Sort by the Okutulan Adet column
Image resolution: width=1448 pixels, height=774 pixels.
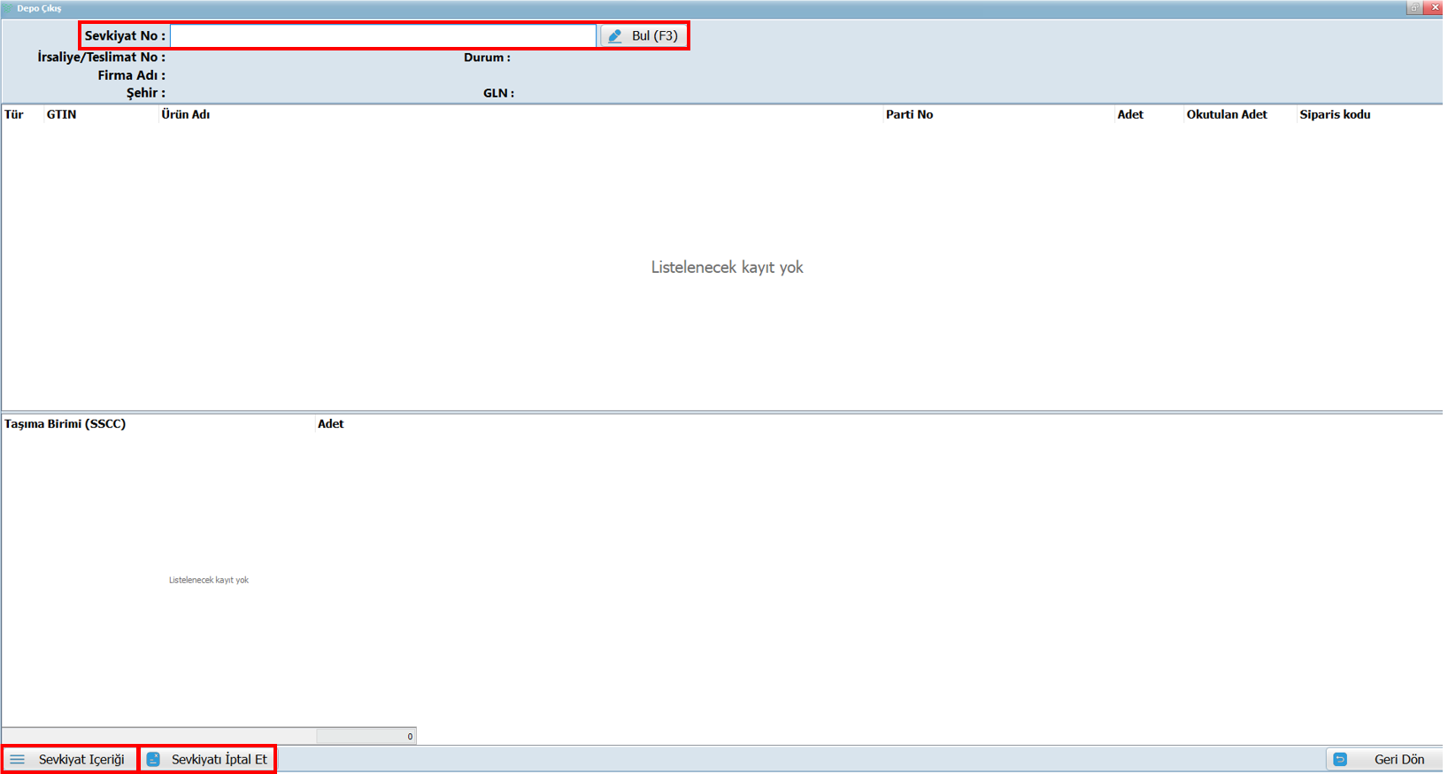(x=1226, y=114)
